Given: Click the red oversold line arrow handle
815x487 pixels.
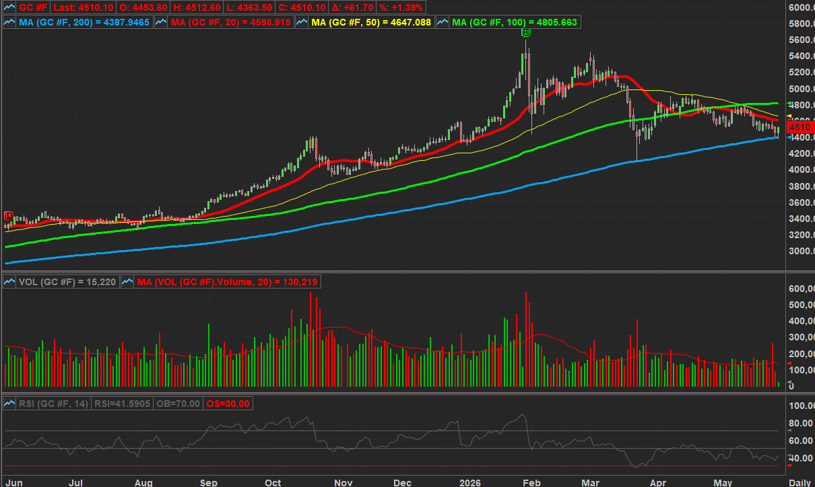Looking at the screenshot, I should pos(790,466).
